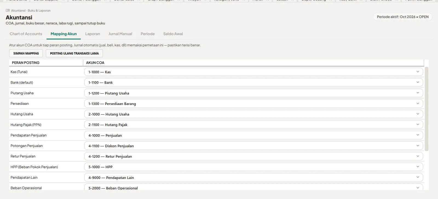Expand the 4-9000 — Pendapatan Lain dropdown
438x199 pixels.
[x=253, y=177]
